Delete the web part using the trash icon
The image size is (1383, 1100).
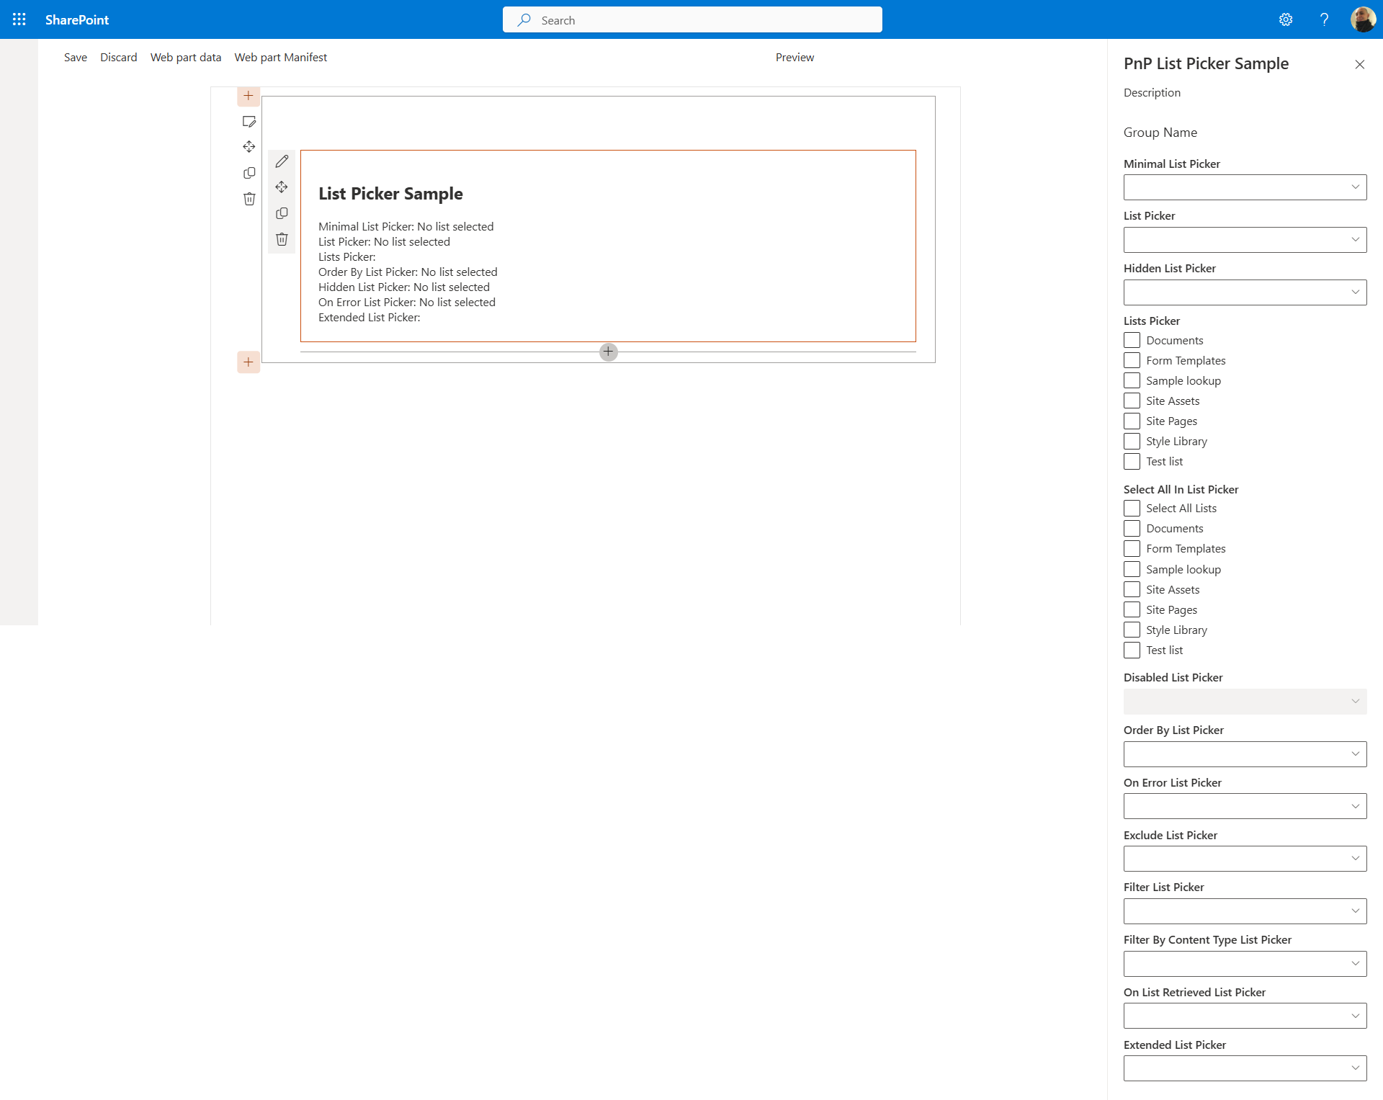[x=282, y=238]
